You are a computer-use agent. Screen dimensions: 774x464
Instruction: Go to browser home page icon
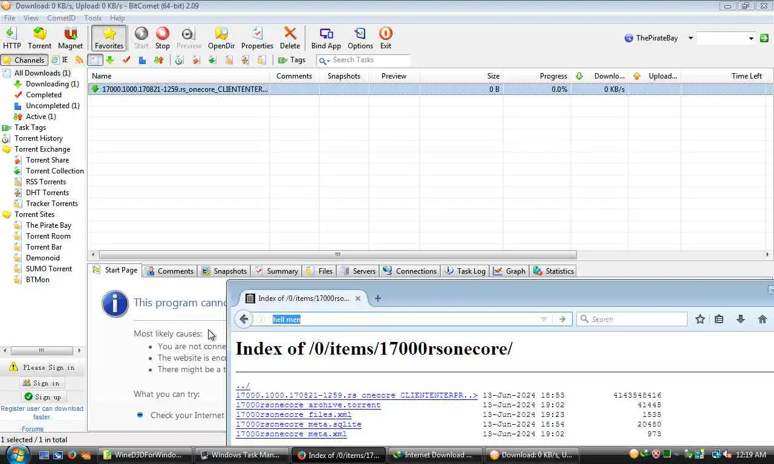click(762, 319)
